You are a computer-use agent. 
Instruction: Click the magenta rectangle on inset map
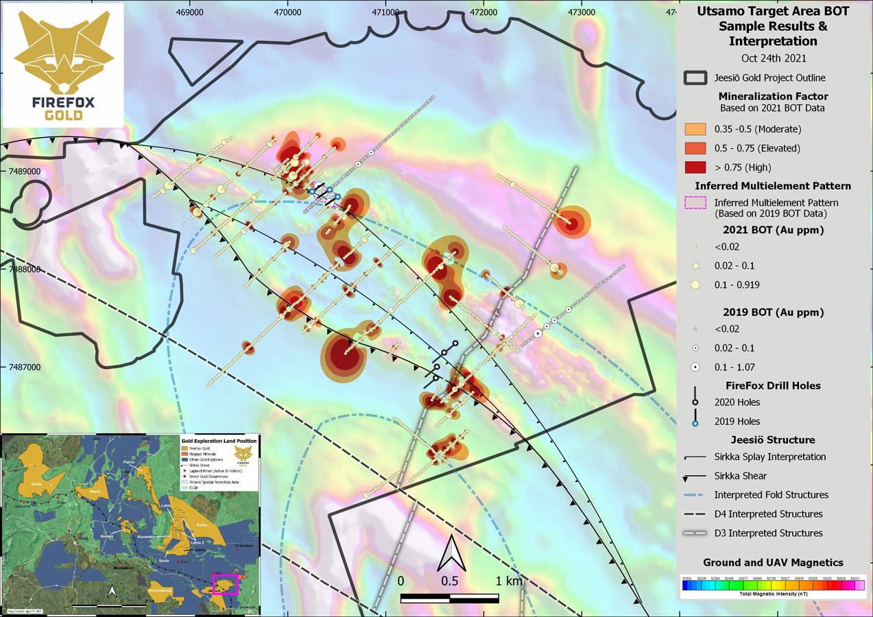coord(226,585)
